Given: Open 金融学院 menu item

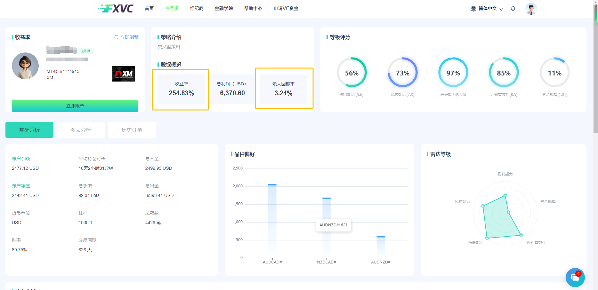Looking at the screenshot, I should [224, 9].
